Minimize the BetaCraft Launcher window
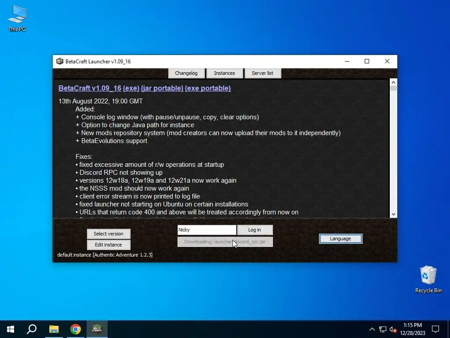Viewport: 450px width, 338px height. point(347,61)
